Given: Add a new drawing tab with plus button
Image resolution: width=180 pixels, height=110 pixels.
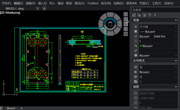Looking at the screenshot, I should [x=44, y=8].
